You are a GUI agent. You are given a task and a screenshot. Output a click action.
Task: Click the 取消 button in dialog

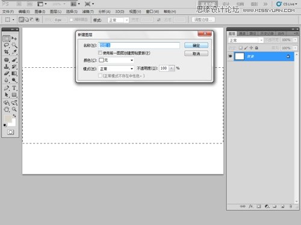(196, 53)
